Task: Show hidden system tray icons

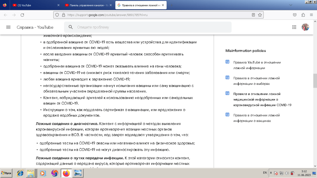Action: (x=271, y=173)
